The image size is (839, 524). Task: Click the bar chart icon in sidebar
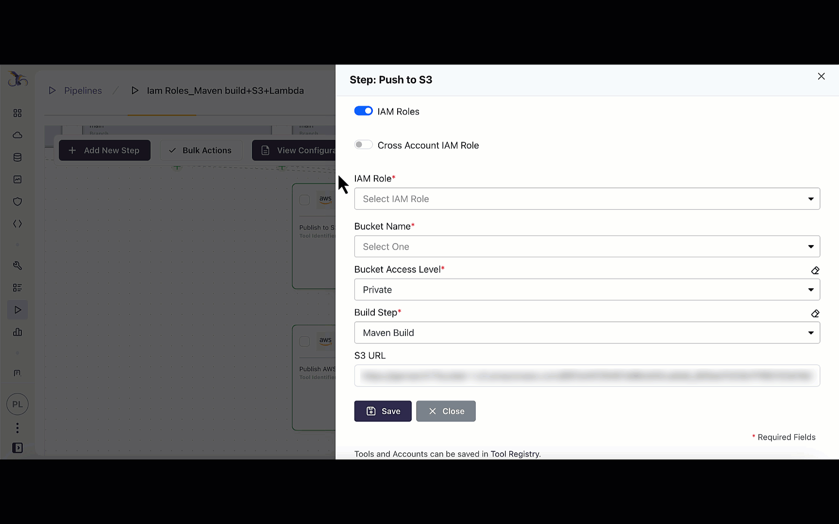coord(17,332)
